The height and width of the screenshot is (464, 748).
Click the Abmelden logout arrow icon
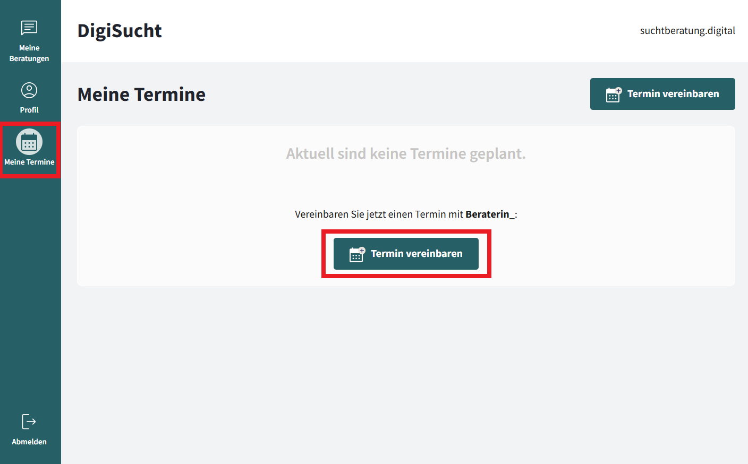tap(29, 422)
